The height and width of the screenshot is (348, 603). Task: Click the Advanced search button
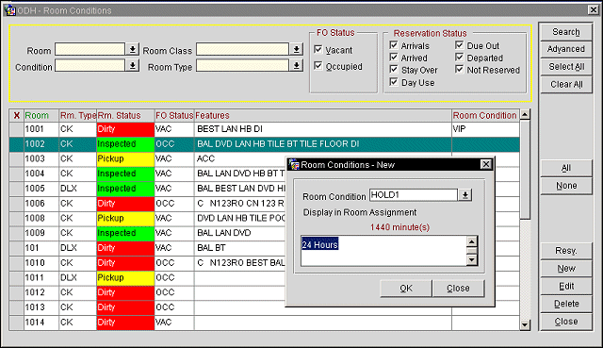(x=565, y=49)
